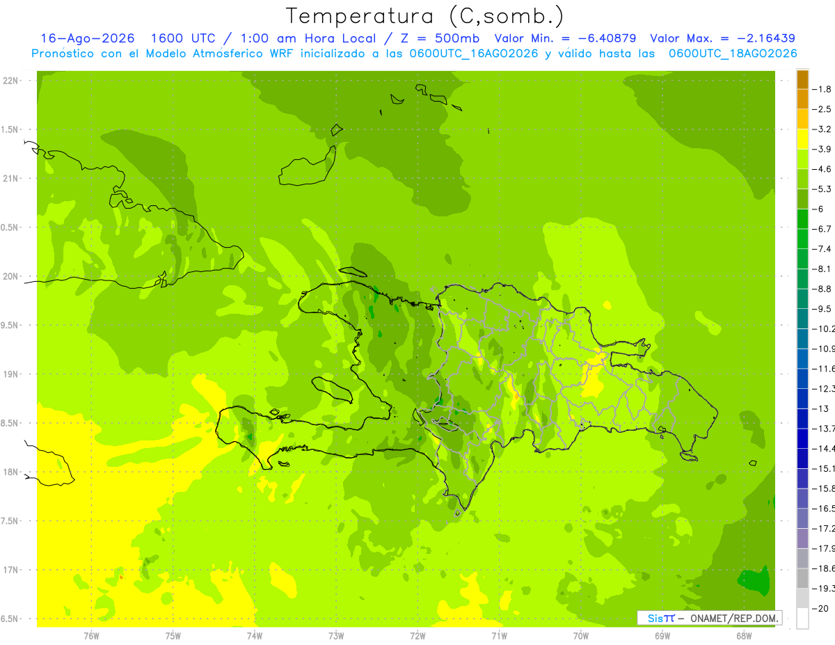Screen dimensions: 835x645
Task: Click the "-17.2" legend value
Action: pyautogui.click(x=824, y=528)
